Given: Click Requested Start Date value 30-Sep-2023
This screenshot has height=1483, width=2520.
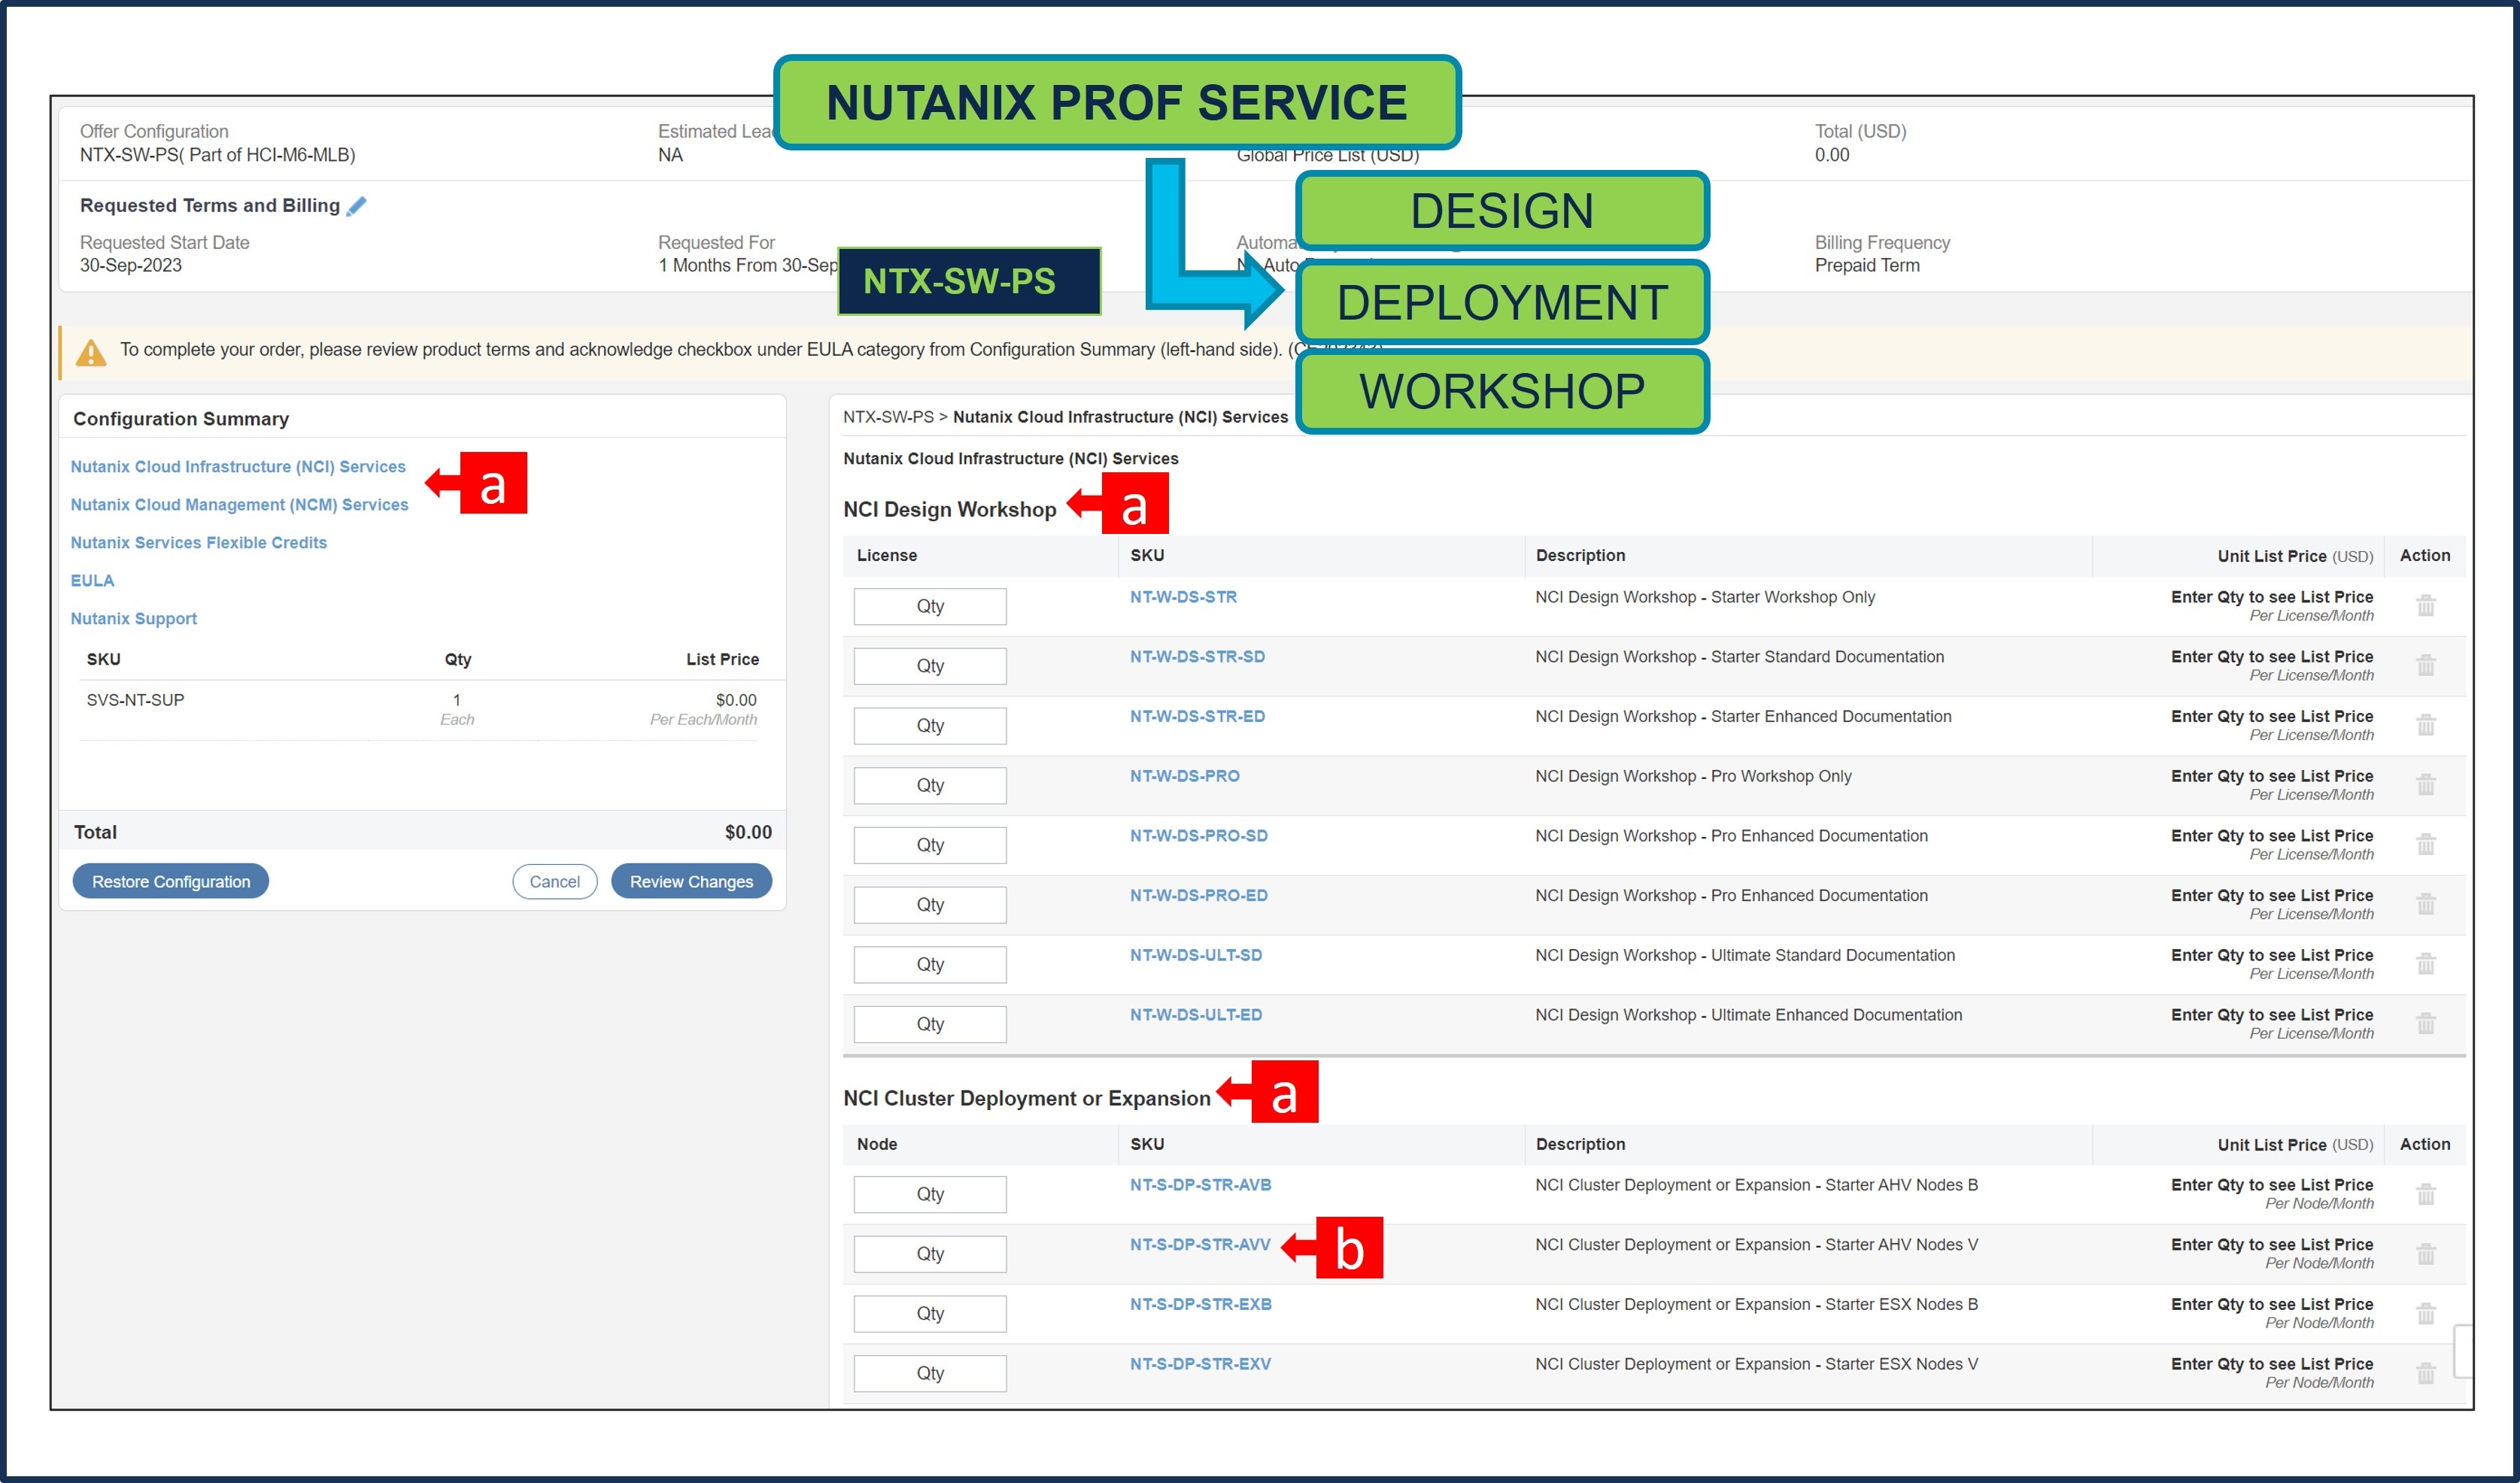Looking at the screenshot, I should click(x=131, y=266).
